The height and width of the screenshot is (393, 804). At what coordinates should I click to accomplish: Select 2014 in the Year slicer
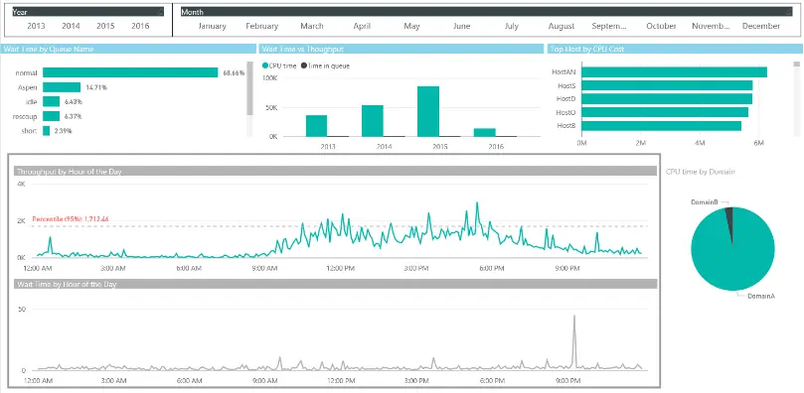[x=71, y=26]
